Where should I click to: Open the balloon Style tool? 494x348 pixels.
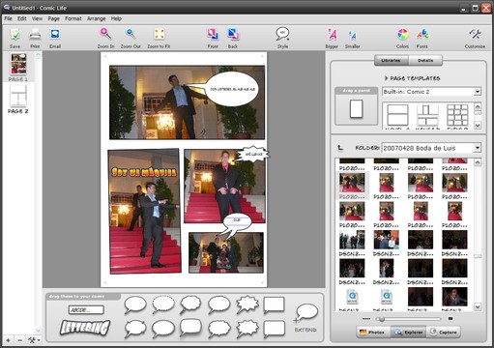(282, 34)
